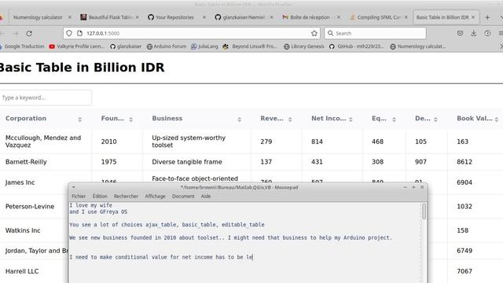Screen dimensions: 503x283
Task: Open the Aide menu in Mousepad
Action: (x=206, y=196)
